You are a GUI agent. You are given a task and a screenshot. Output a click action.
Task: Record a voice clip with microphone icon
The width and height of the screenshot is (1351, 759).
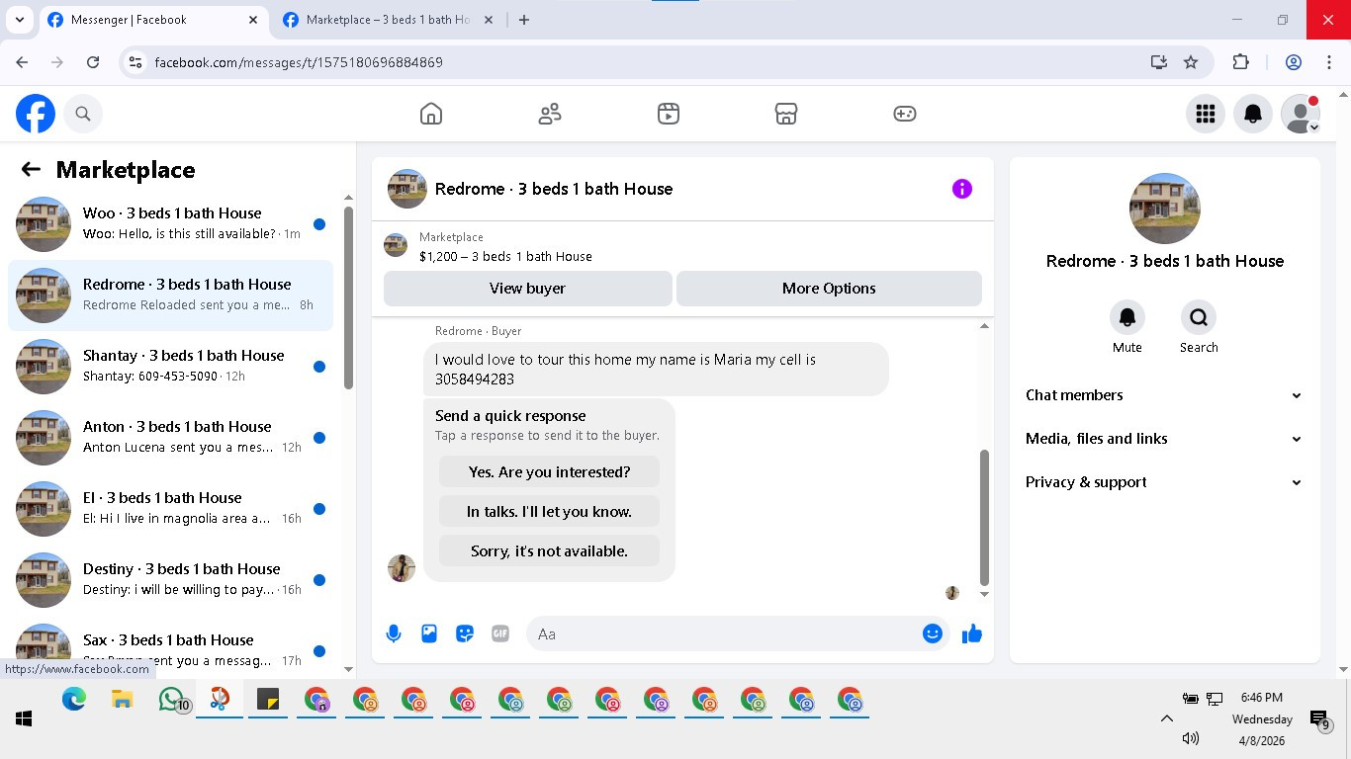[394, 633]
